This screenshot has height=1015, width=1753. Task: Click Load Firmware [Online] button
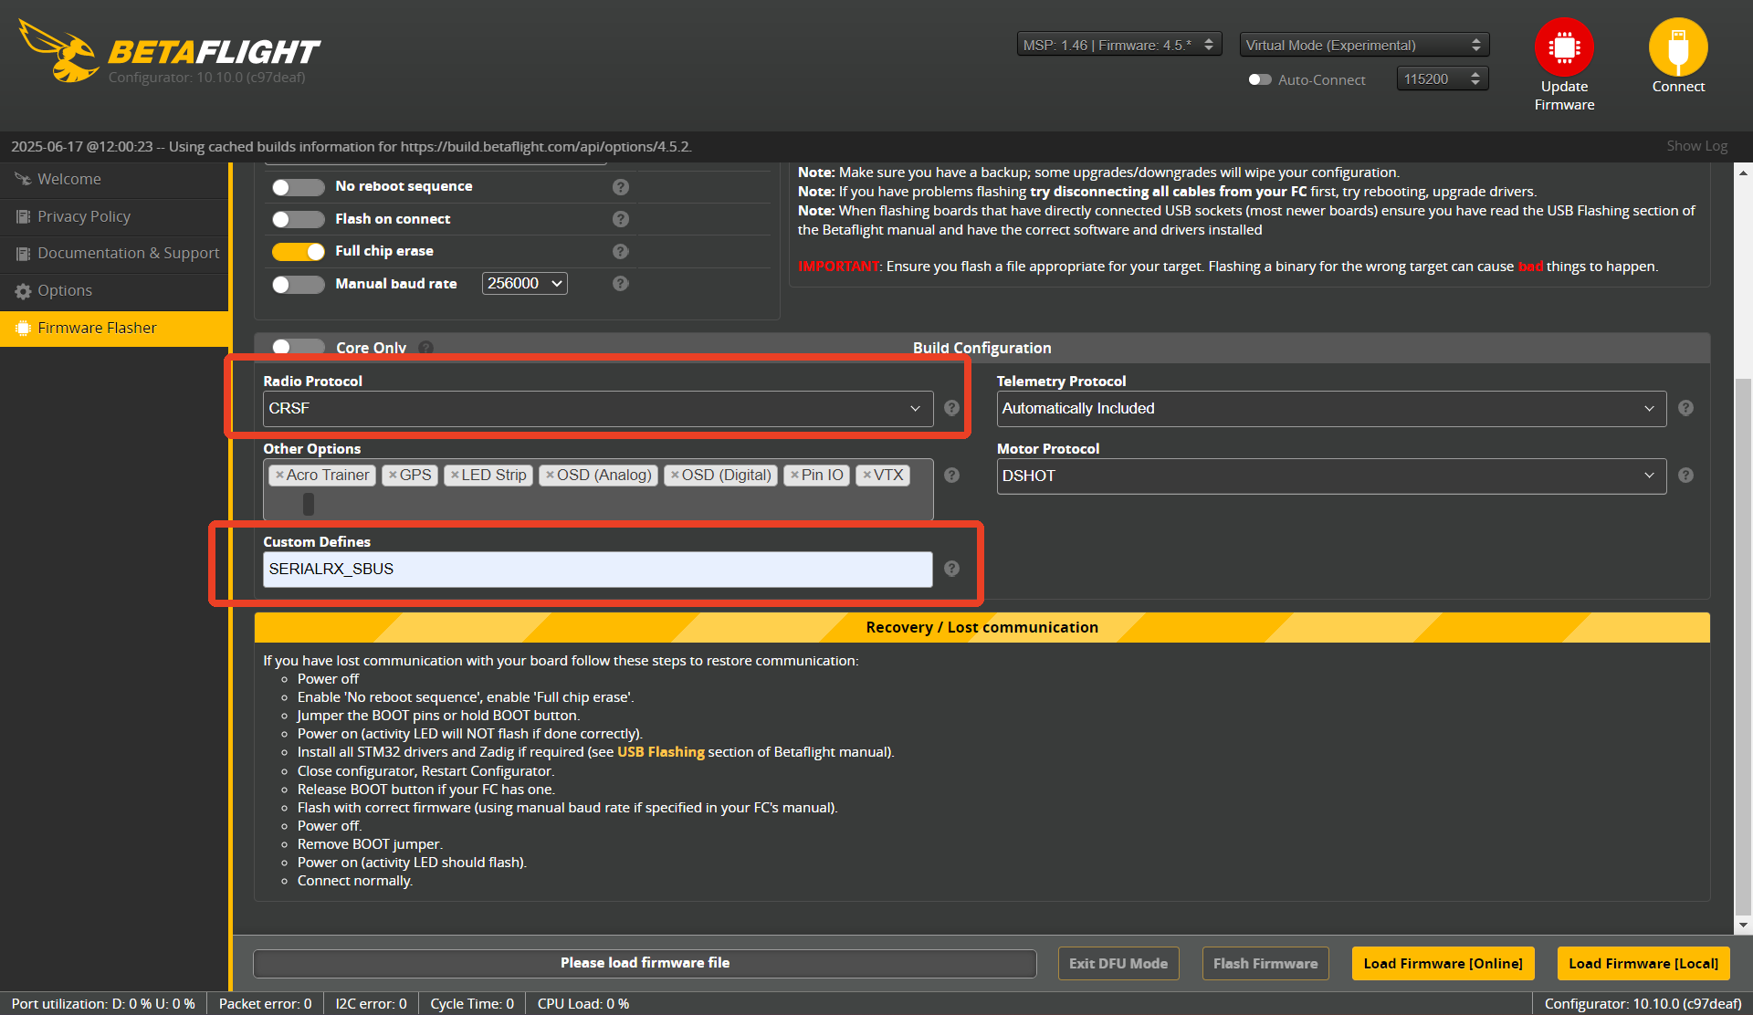coord(1443,963)
